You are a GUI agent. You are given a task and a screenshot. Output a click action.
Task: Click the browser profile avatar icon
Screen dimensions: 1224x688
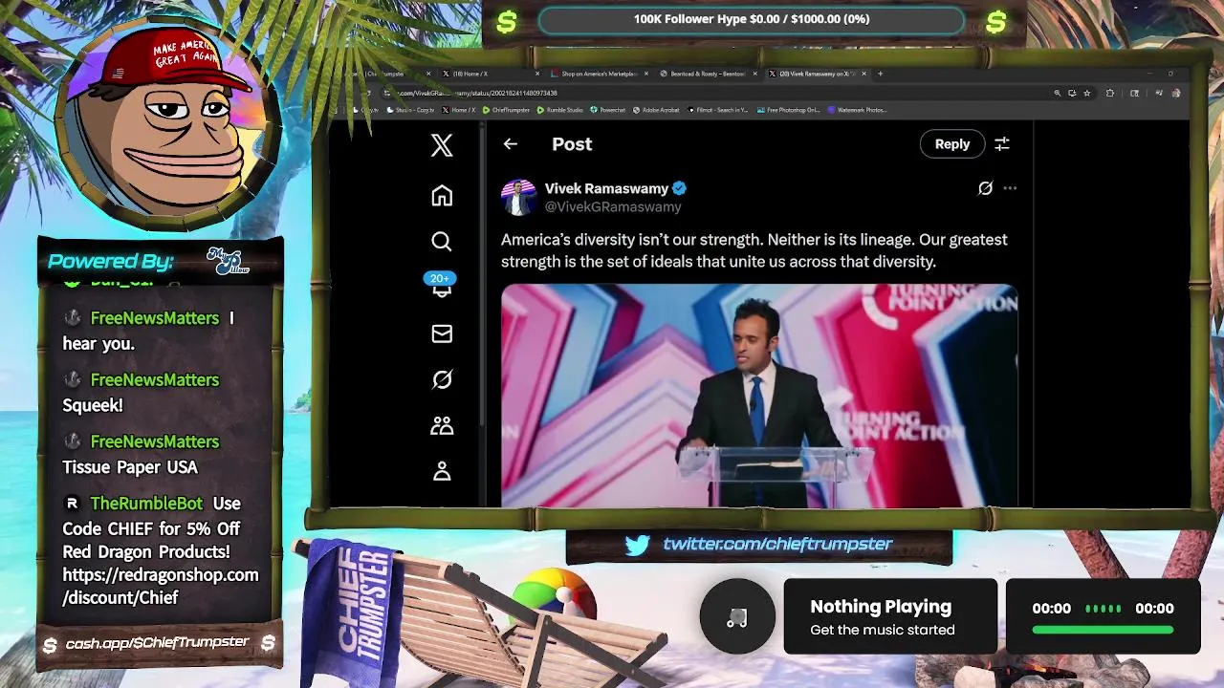tap(1176, 93)
